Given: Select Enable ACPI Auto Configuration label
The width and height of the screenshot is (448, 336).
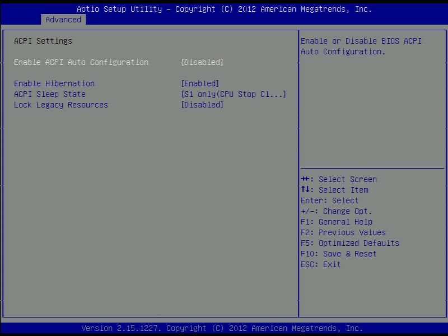Looking at the screenshot, I should (x=81, y=62).
